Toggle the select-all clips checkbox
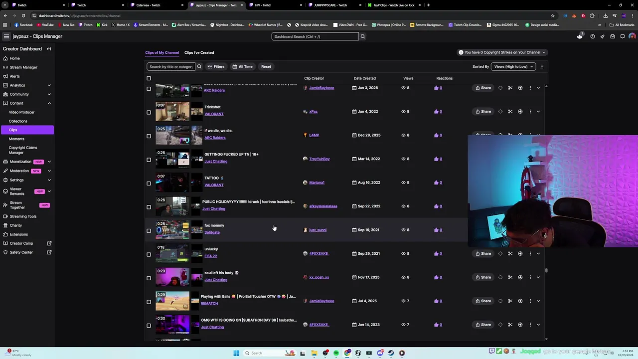 tap(149, 78)
